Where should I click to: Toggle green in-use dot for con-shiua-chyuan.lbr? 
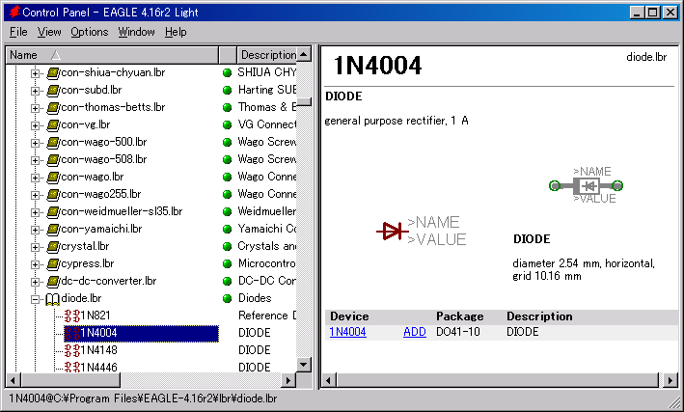click(x=227, y=73)
